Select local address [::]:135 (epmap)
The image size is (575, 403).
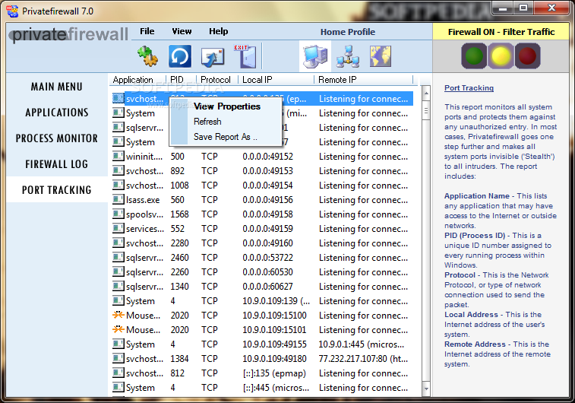point(274,373)
